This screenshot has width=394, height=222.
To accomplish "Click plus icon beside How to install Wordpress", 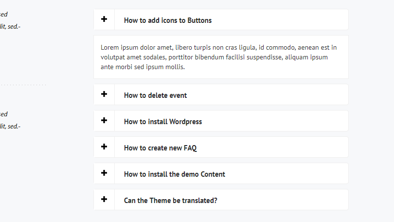I will (x=104, y=121).
